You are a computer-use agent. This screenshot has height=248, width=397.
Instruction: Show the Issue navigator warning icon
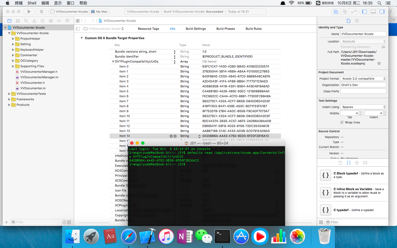tap(34, 21)
